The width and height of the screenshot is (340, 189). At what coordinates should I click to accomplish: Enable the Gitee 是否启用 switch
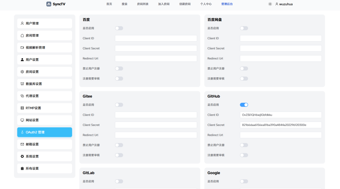coord(119,105)
